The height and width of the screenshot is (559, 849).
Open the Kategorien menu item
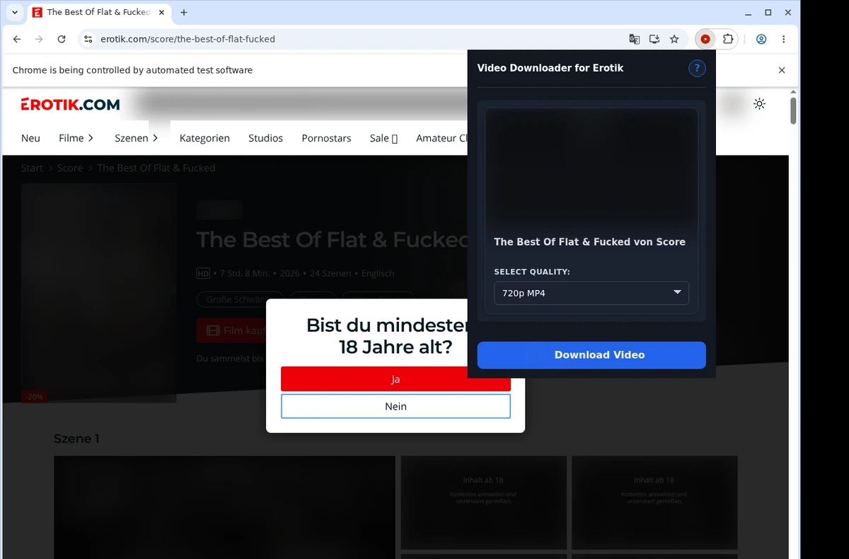204,138
